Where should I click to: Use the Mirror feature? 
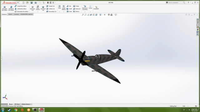click(76, 12)
